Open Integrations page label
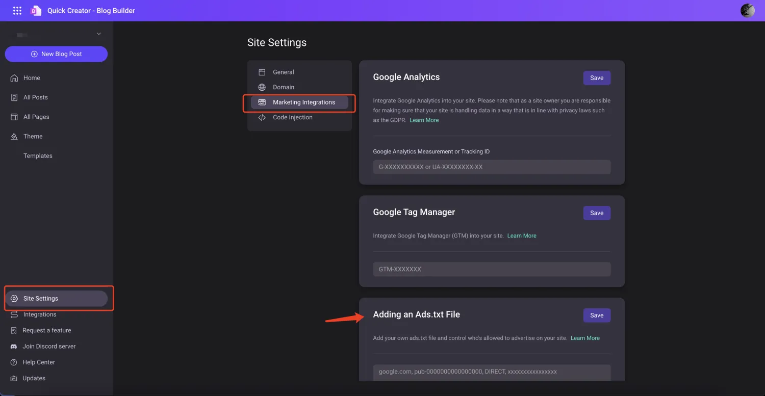Image resolution: width=765 pixels, height=396 pixels. click(40, 314)
